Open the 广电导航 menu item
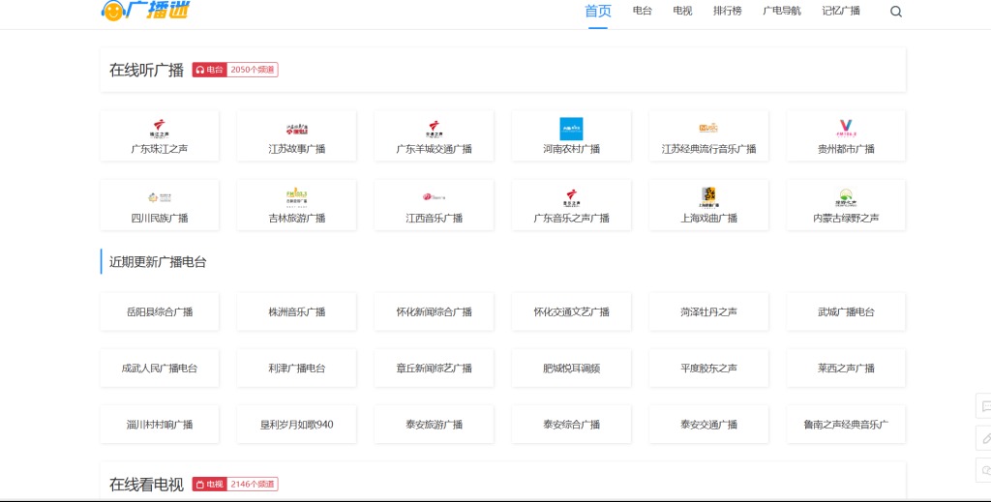The image size is (991, 502). tap(782, 11)
